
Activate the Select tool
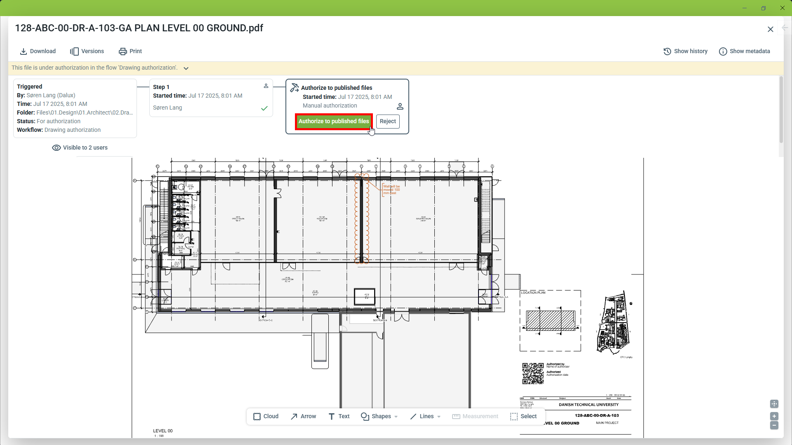(x=523, y=417)
